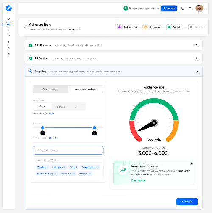Open the Home page from the sidebar

pyautogui.click(x=9, y=19)
